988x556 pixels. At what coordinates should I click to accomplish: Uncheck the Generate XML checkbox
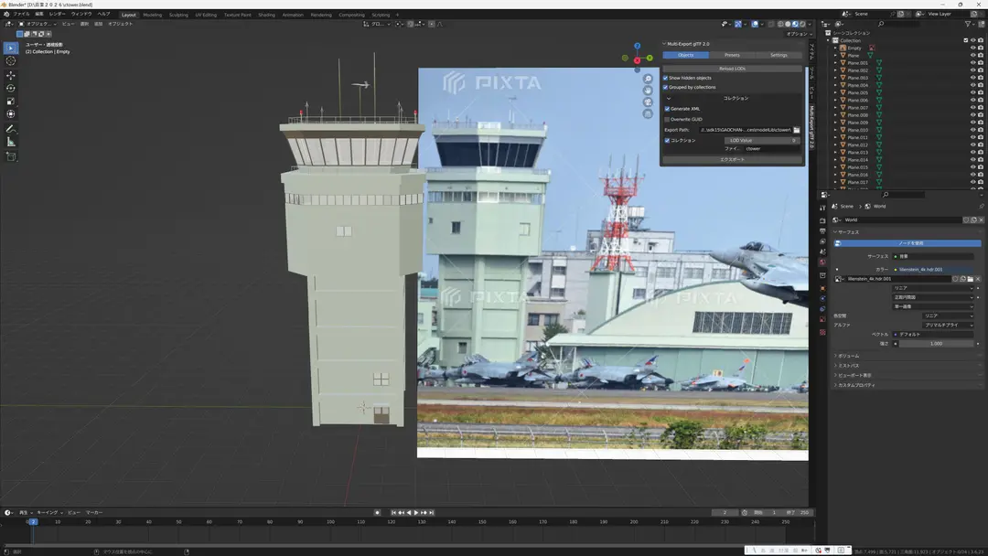pyautogui.click(x=667, y=109)
